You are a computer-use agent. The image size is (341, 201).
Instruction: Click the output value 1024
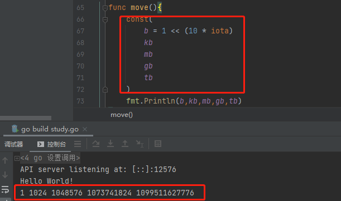38,193
